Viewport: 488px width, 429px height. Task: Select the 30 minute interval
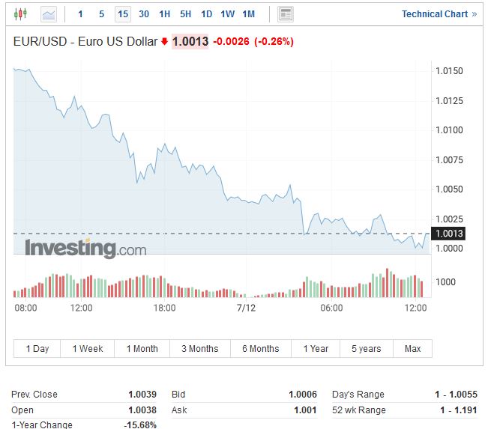144,13
